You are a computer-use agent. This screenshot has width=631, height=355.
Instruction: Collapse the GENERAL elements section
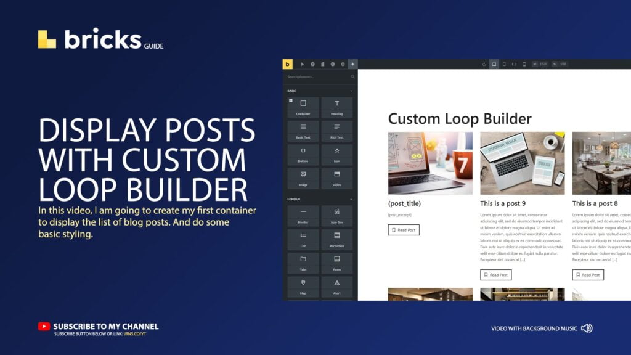351,199
